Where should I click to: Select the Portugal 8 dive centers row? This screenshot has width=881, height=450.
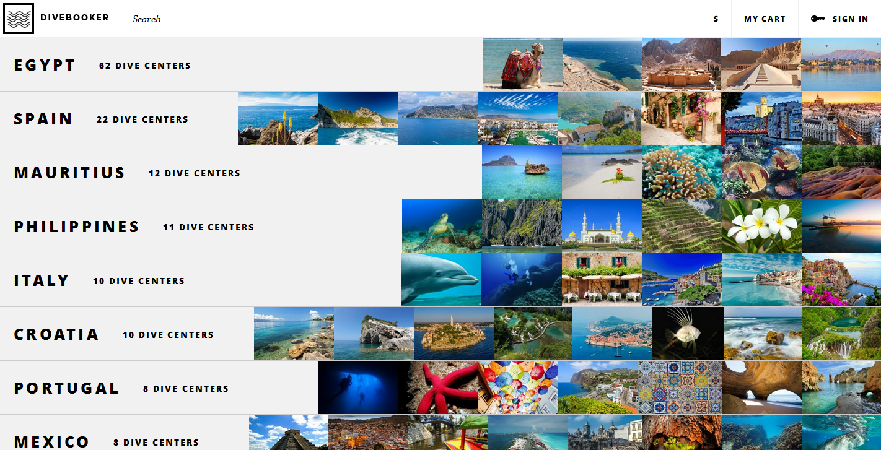186,389
